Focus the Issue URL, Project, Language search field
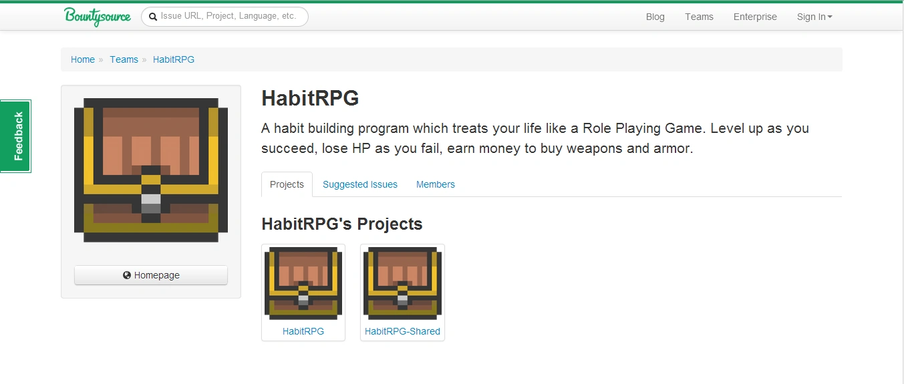Screen dimensions: 904x384 [x=224, y=17]
